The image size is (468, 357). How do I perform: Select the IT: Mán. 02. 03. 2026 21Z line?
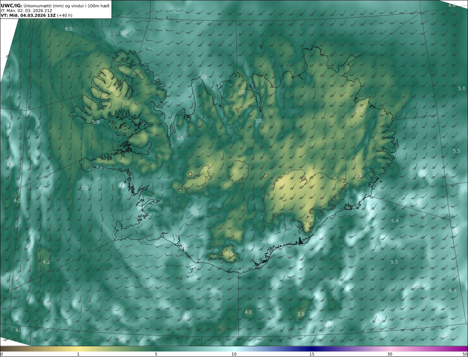point(27,11)
